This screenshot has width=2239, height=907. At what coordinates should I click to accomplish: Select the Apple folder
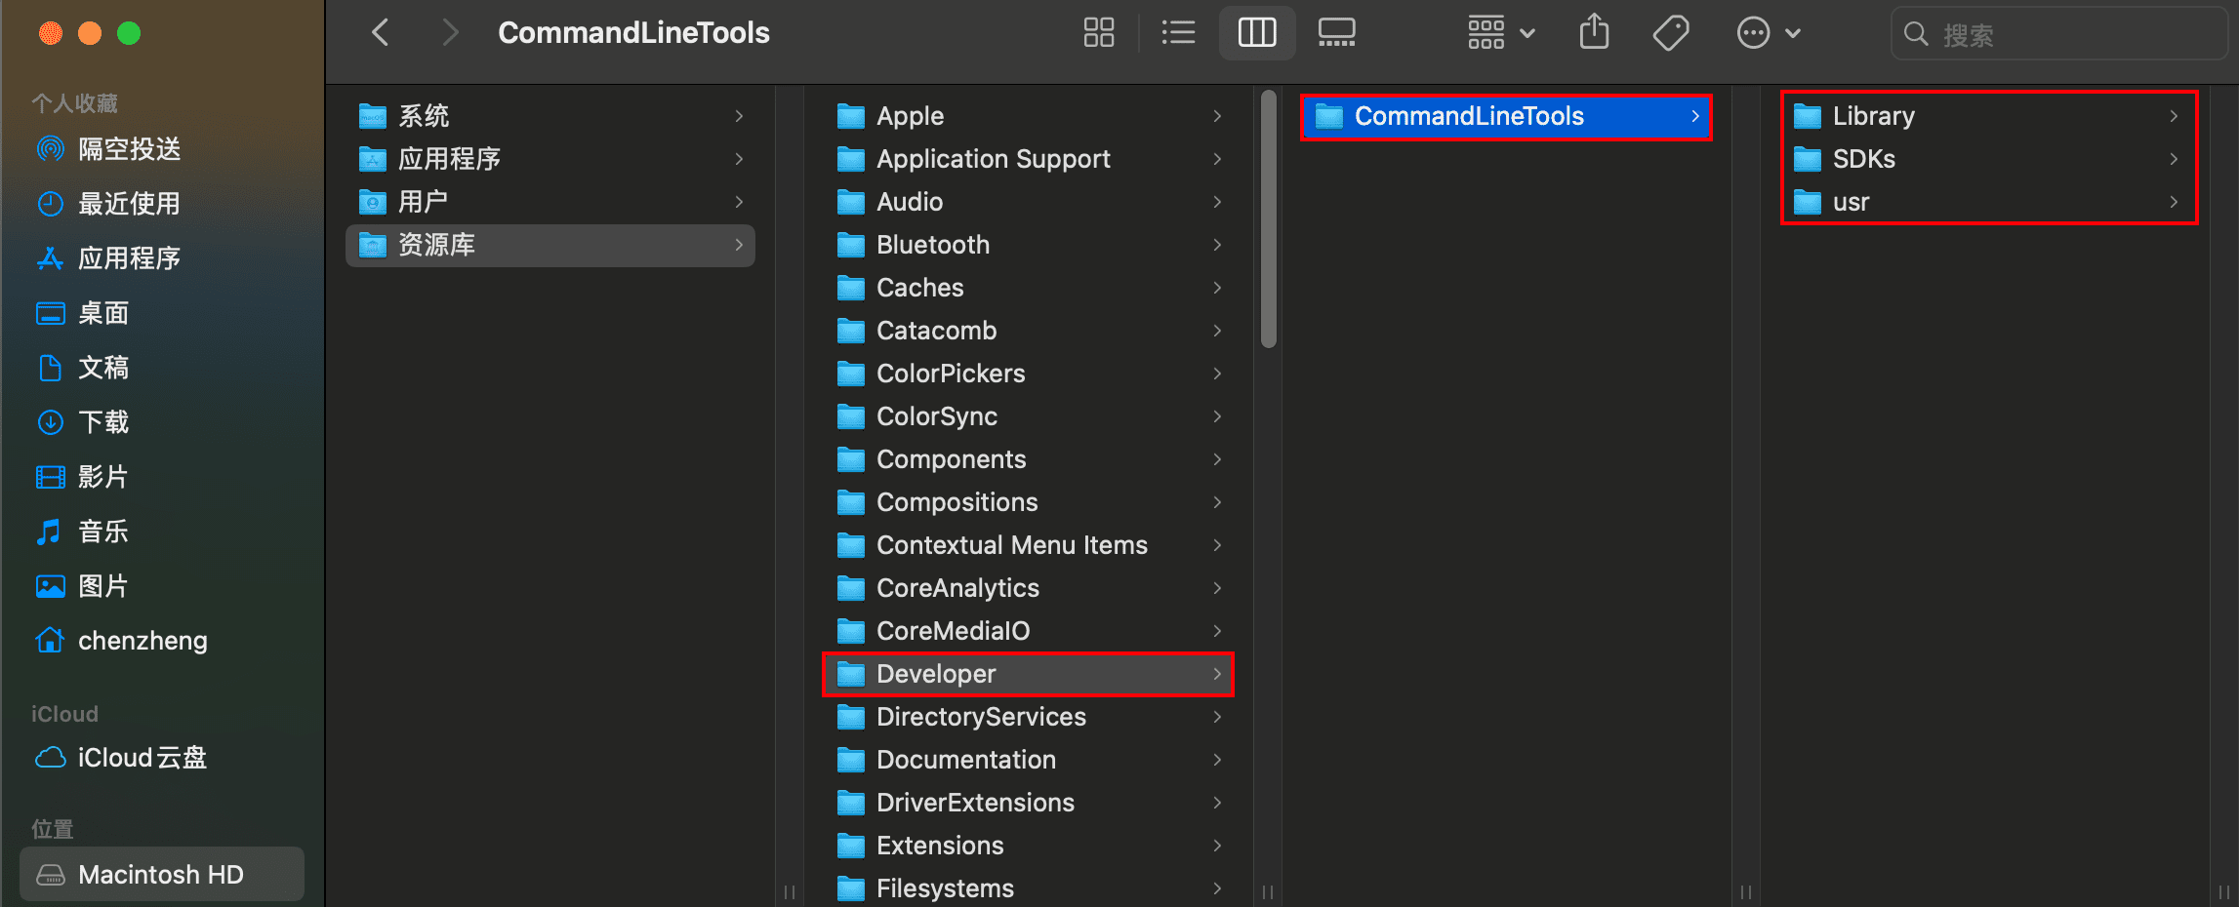coord(1029,116)
